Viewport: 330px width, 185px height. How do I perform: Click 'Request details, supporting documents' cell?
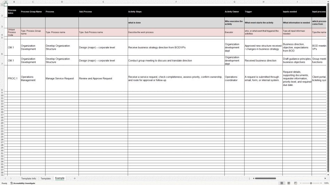[x=297, y=78]
